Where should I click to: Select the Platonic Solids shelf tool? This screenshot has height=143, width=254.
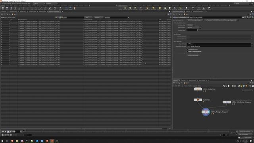coord(60,8)
